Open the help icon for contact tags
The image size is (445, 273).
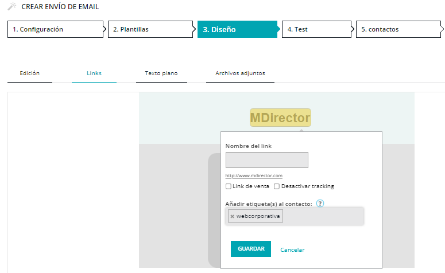[320, 204]
